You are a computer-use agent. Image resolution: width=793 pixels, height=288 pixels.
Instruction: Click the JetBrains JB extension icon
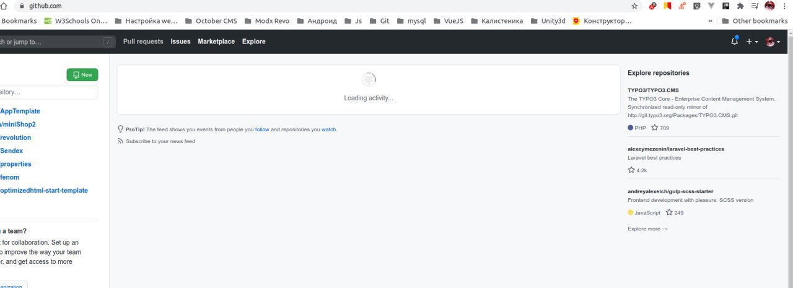(x=725, y=6)
